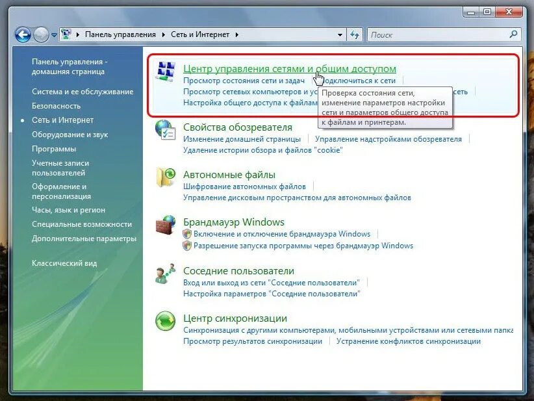
Task: Expand the arrow before Панель управления breadcrumb
Action: (78, 34)
